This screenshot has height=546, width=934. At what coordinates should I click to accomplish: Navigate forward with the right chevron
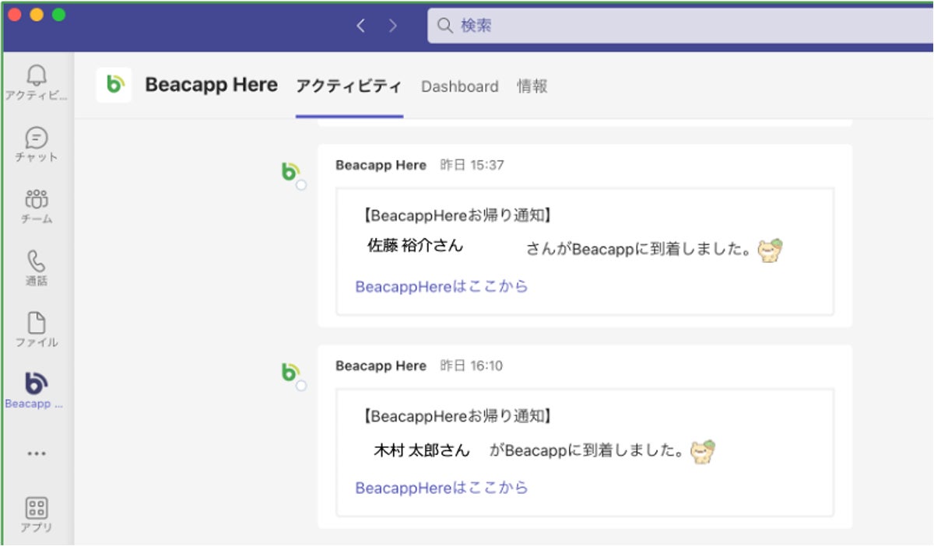(x=393, y=26)
